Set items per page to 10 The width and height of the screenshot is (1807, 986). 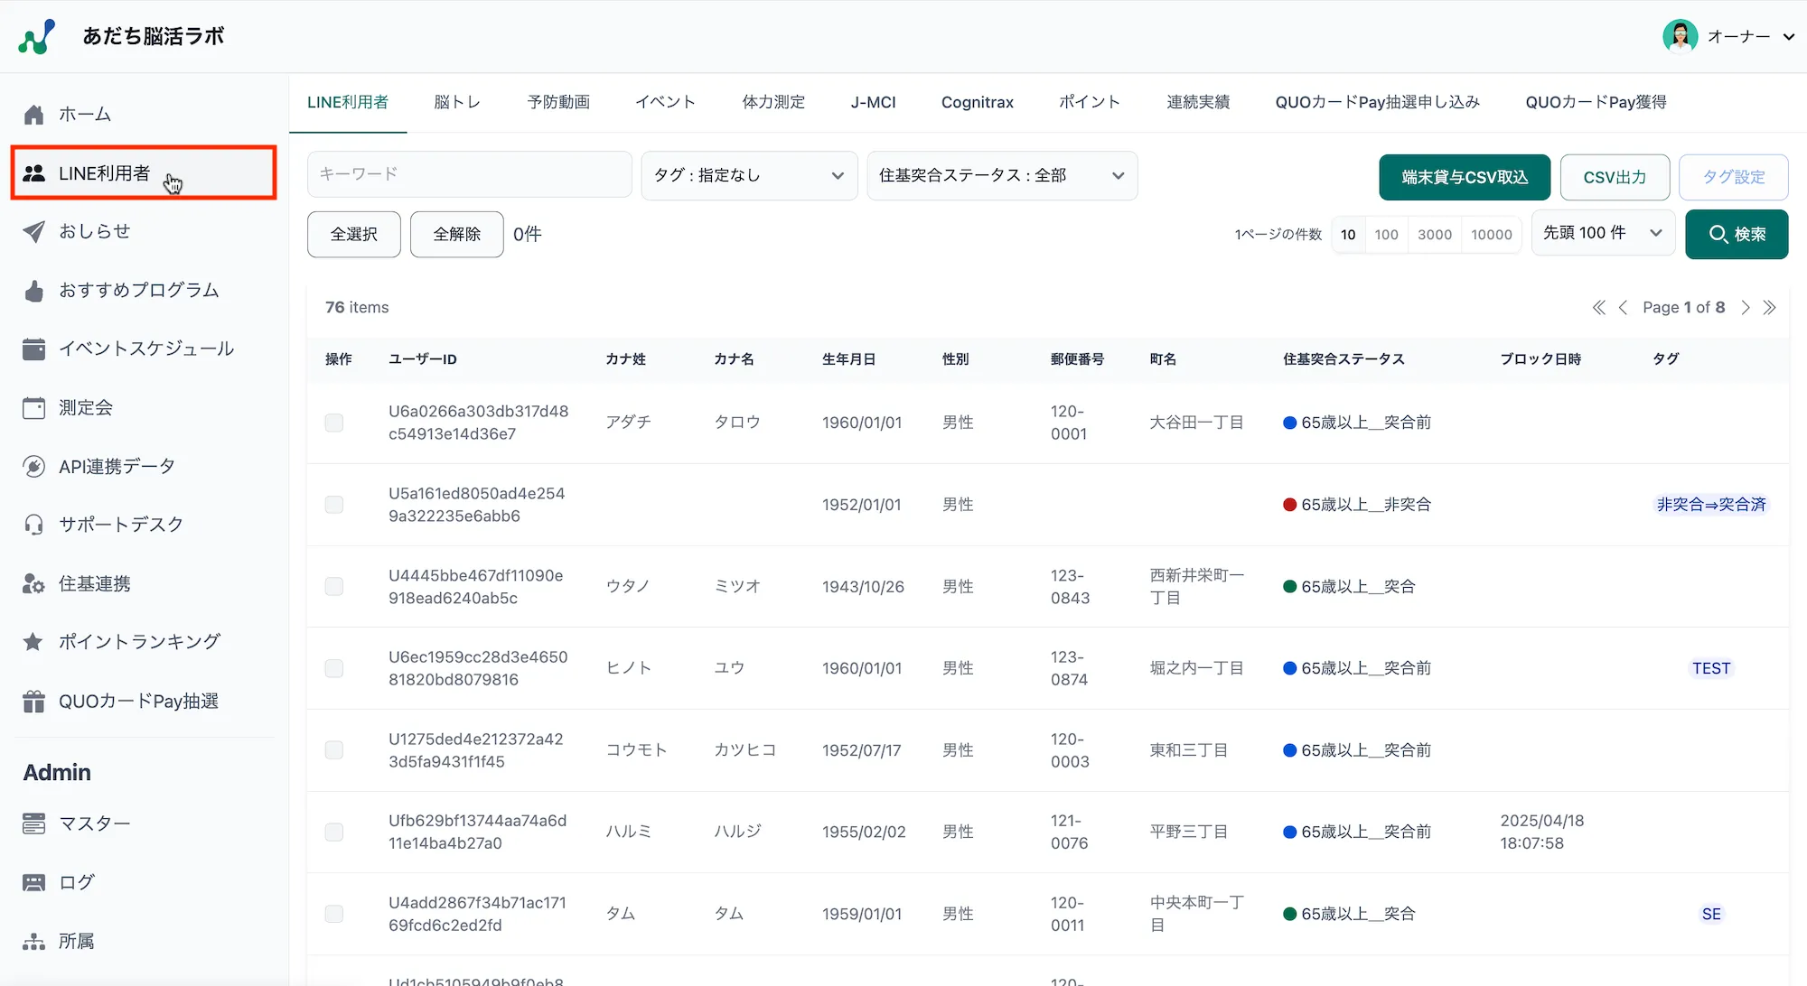click(x=1348, y=235)
